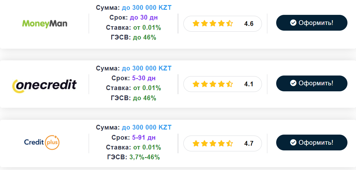Viewport: 356px width, 170px height.
Task: Apply for Credit plus loan with Оформить
Action: click(x=312, y=143)
